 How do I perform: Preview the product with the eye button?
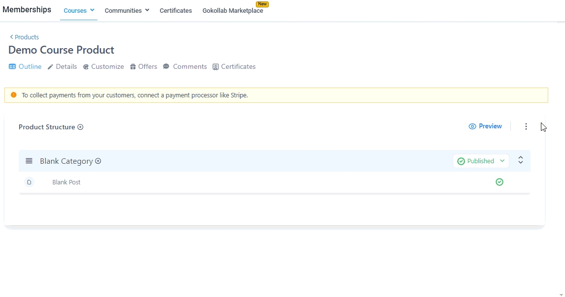tap(485, 126)
